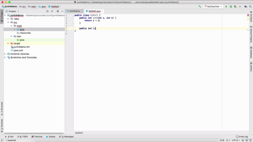Image resolution: width=253 pixels, height=142 pixels.
Task: Toggle the Structure tool window stripe button
Action: pos(2,108)
